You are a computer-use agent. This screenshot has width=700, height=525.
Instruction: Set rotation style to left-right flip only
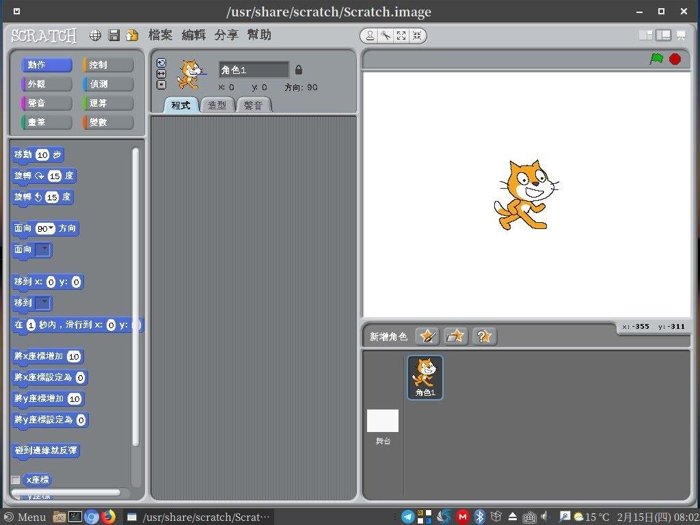coord(161,74)
